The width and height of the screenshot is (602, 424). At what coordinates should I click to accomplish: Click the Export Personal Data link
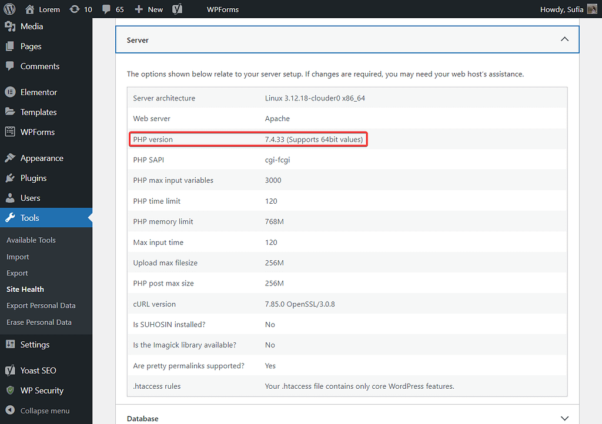point(41,305)
